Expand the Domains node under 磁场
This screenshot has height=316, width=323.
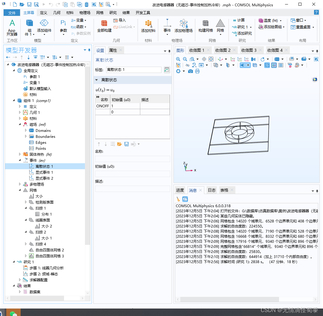tap(26, 130)
